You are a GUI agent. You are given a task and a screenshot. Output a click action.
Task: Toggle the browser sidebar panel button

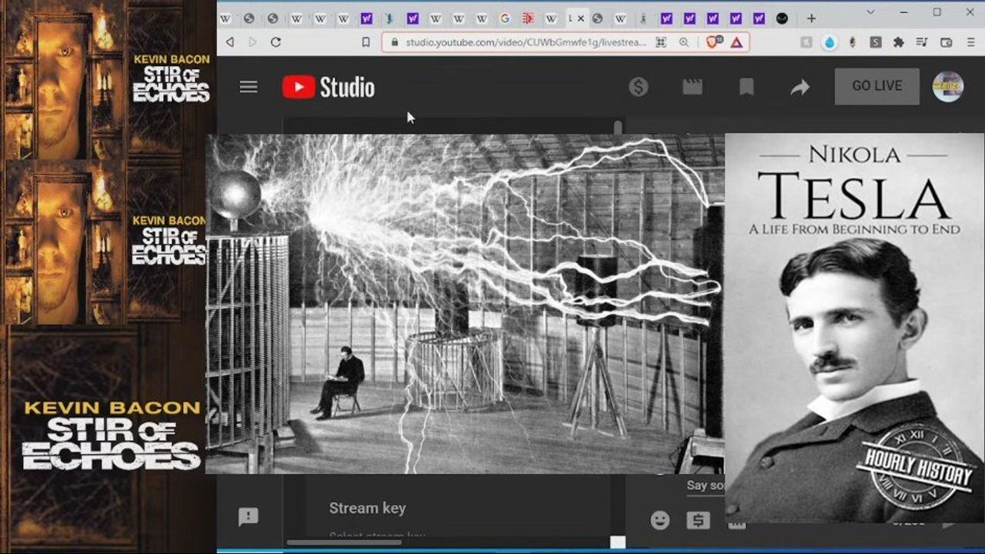947,42
